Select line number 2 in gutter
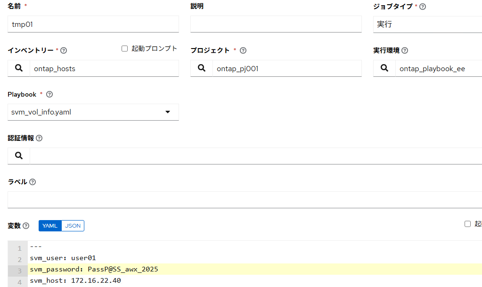Viewport: 482px width, 287px height. coord(19,260)
